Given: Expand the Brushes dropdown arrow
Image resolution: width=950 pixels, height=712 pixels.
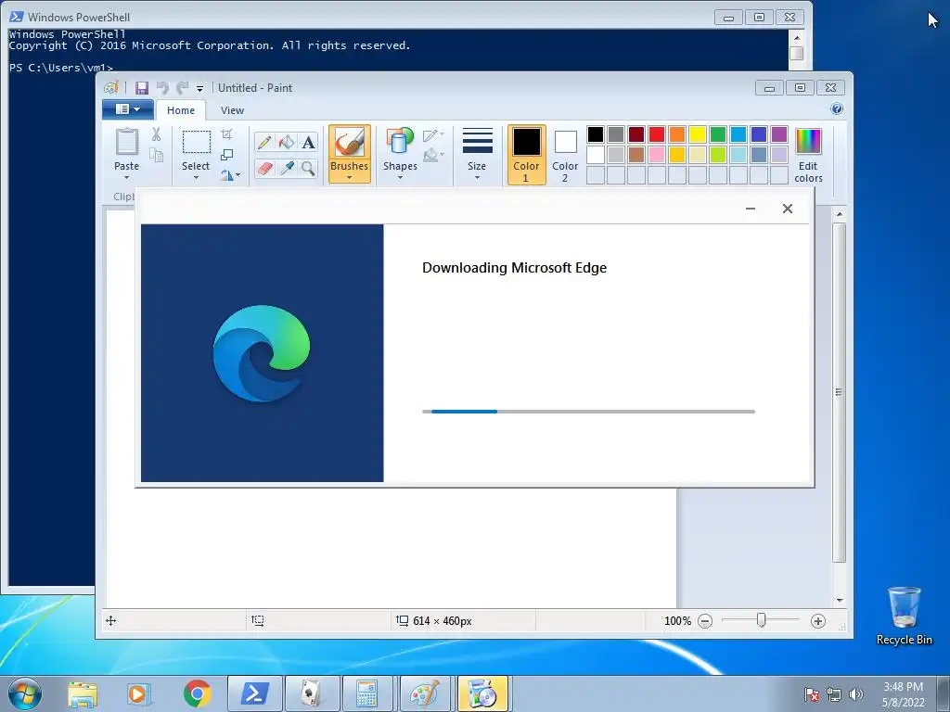Looking at the screenshot, I should tap(349, 177).
